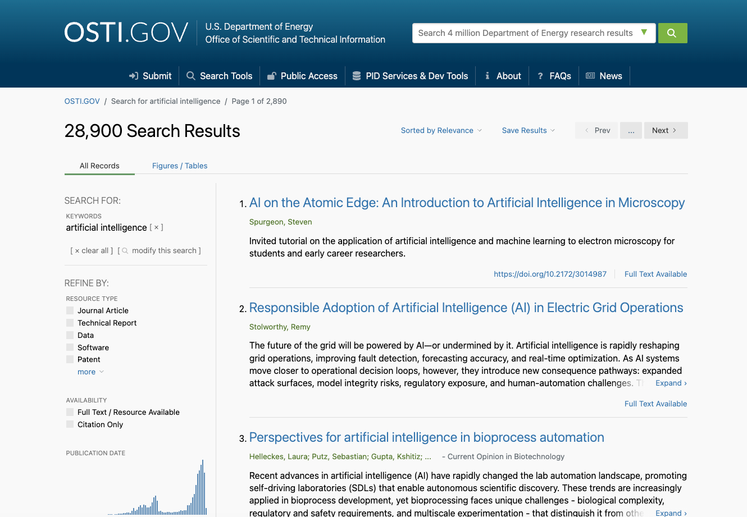
Task: Select the All Records tab
Action: [x=99, y=166]
